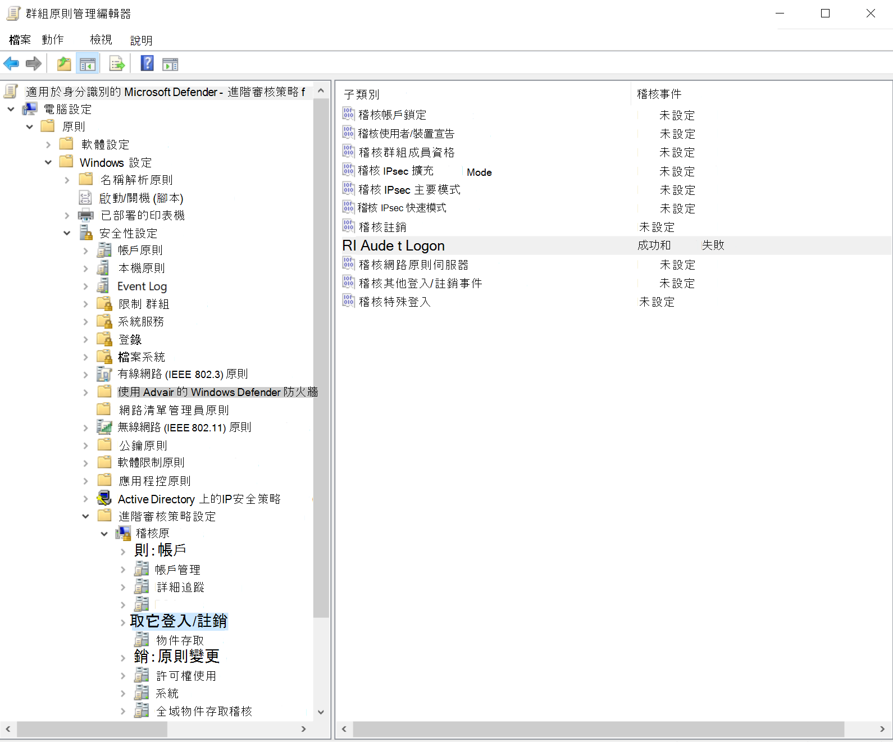893x742 pixels.
Task: Click the tree pane horizontal scroll right arrow
Action: click(x=304, y=729)
